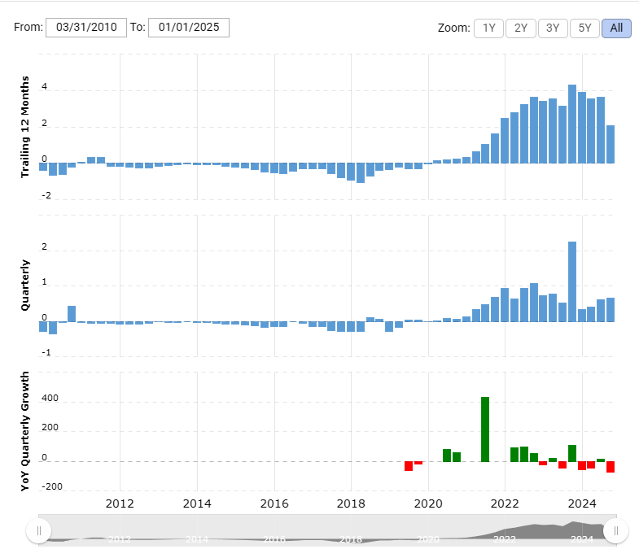Viewport: 639px width, 558px height.
Task: Click the 2012 x-axis year label
Action: point(120,504)
